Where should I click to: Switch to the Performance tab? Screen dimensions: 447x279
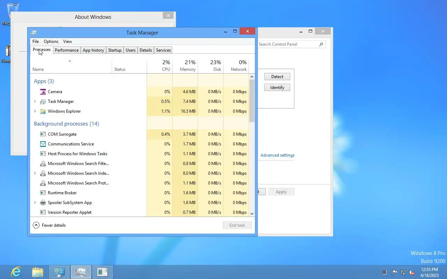pos(67,50)
